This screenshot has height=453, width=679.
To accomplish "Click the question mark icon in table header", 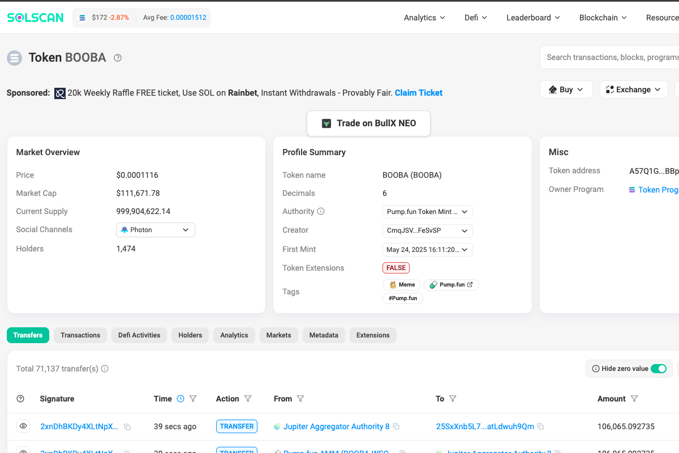I will coord(20,399).
